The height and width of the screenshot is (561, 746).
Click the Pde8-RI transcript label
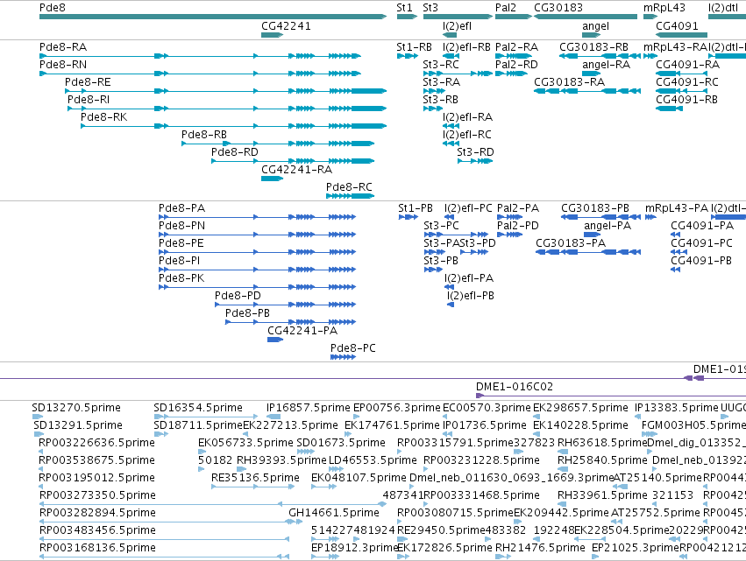point(89,100)
